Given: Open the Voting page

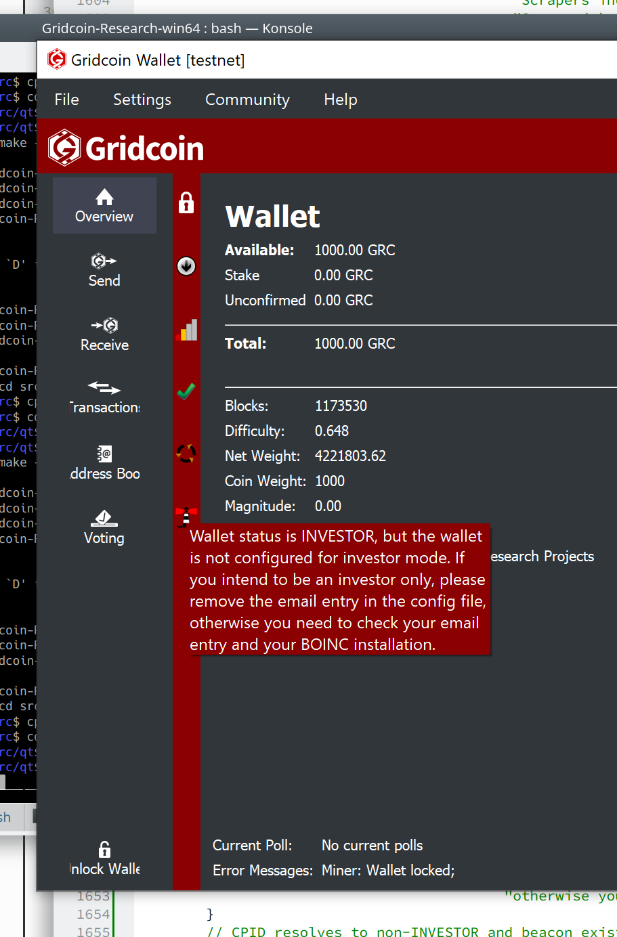Looking at the screenshot, I should pyautogui.click(x=104, y=527).
